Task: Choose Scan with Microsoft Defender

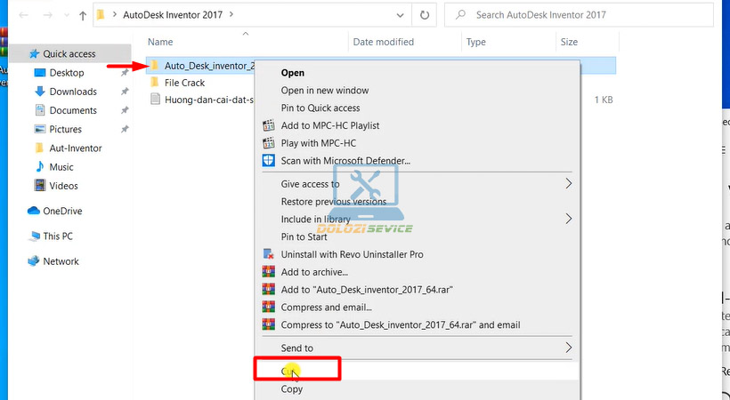Action: click(345, 161)
